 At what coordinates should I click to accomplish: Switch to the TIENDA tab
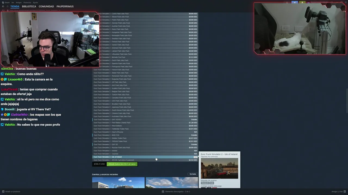point(15,6)
